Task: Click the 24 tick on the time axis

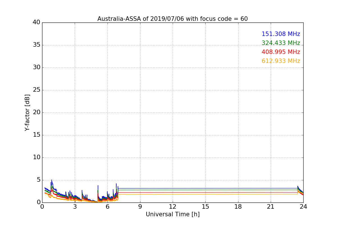Action: 303,206
